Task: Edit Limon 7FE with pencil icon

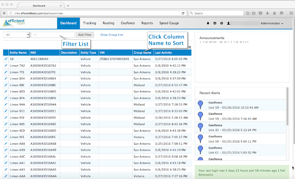Action: point(6,72)
